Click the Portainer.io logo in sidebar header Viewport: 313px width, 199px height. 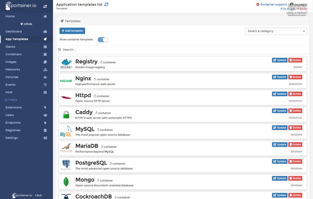click(x=21, y=6)
